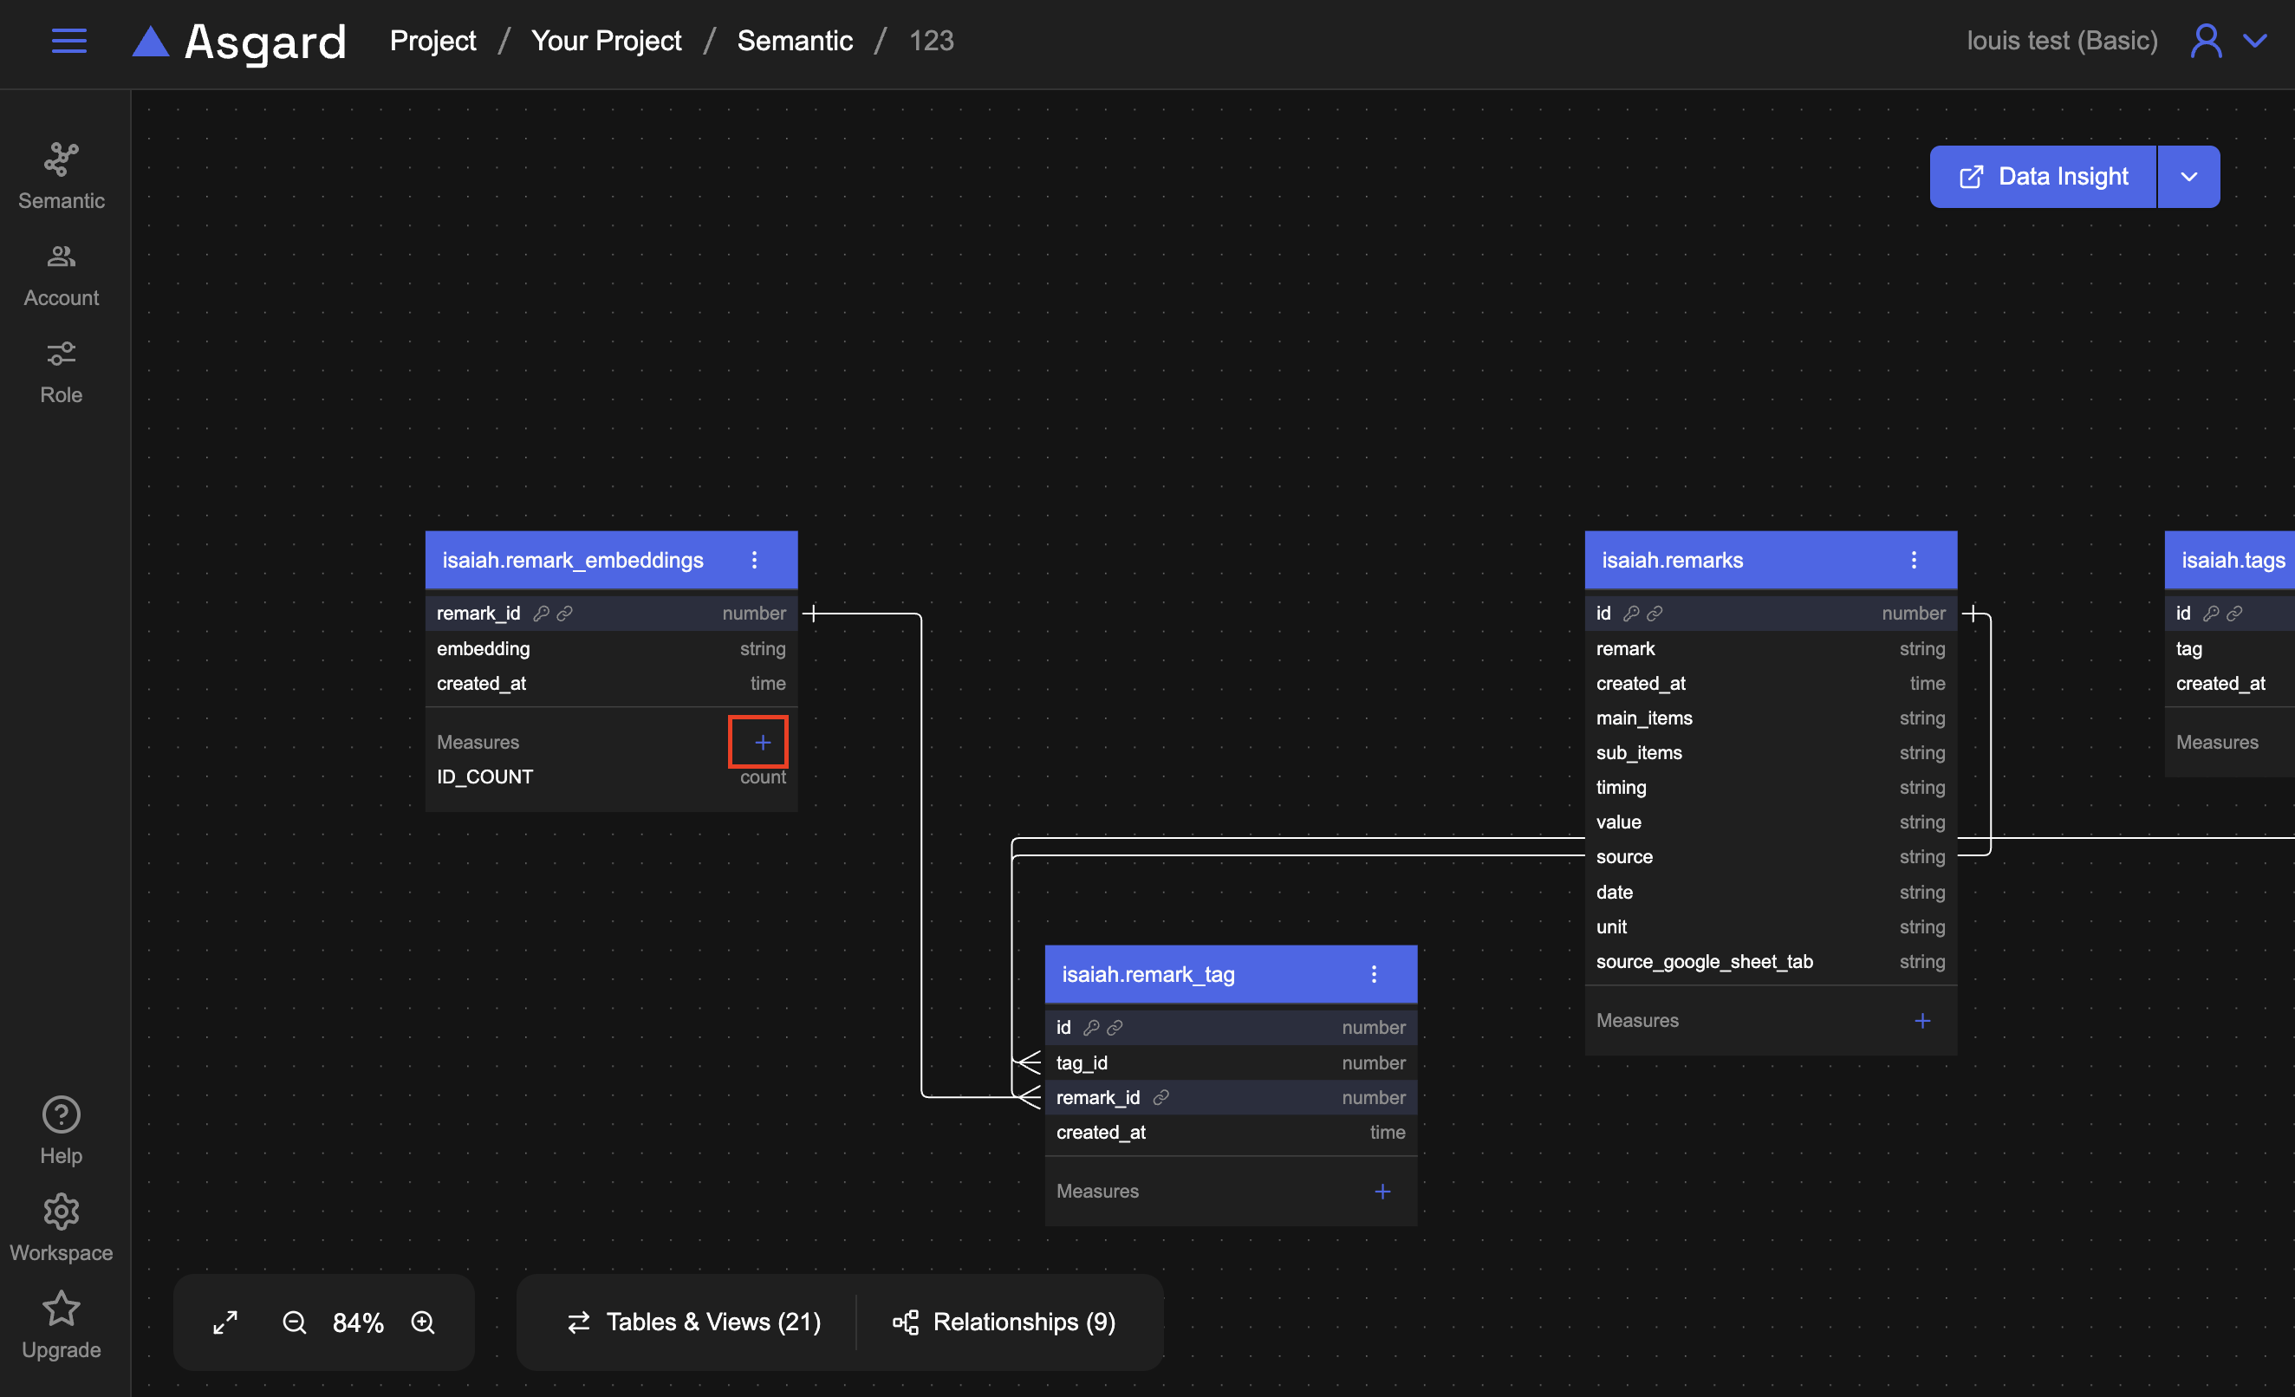Open the Role settings icon

pos(62,354)
